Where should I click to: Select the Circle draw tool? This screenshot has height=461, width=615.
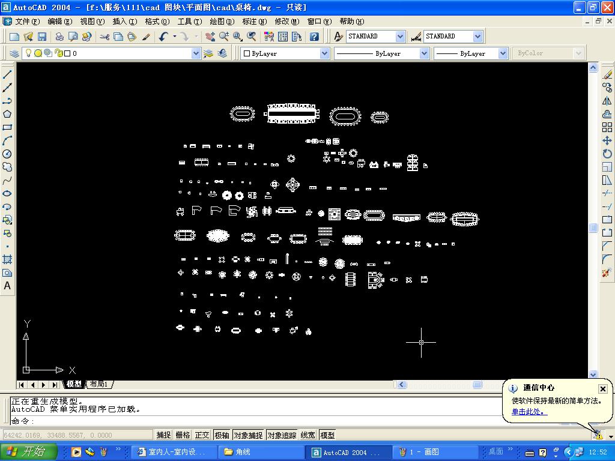(7, 154)
